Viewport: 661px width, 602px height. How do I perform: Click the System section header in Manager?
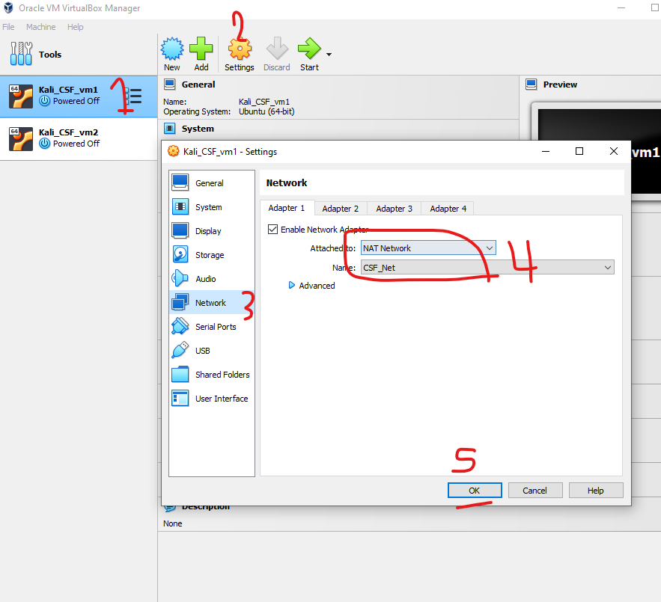(198, 129)
